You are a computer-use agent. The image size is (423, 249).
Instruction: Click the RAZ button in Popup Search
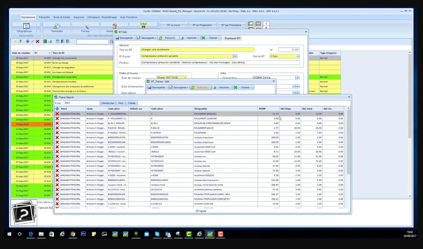(121, 103)
